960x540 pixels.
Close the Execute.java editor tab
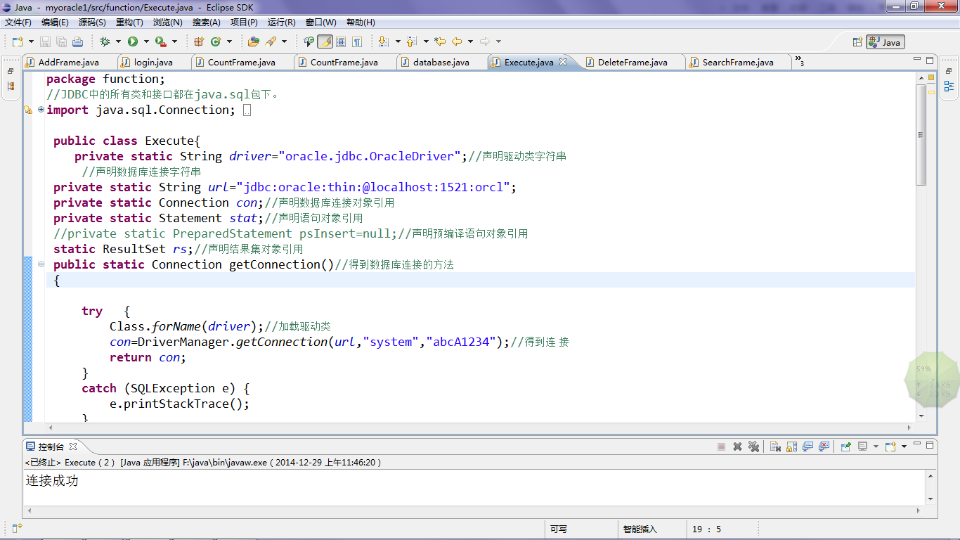(562, 63)
